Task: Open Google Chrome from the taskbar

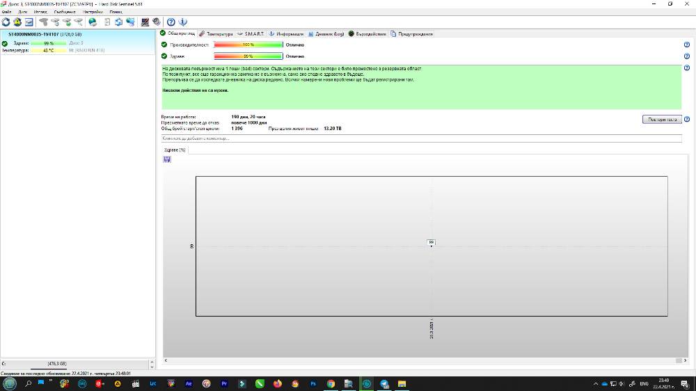Action: click(x=331, y=384)
